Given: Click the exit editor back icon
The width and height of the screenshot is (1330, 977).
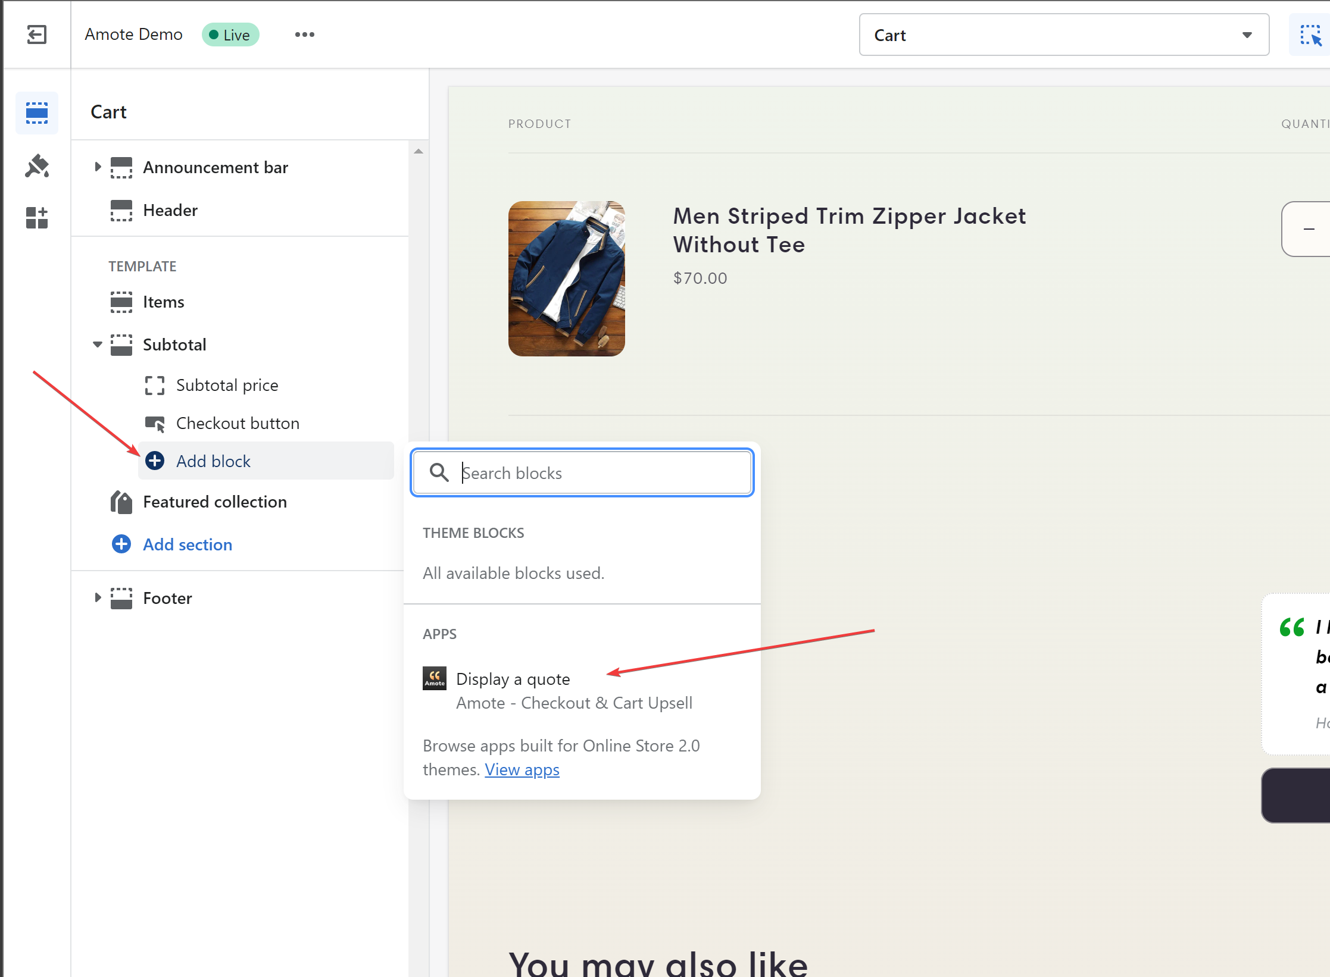Looking at the screenshot, I should 36,35.
